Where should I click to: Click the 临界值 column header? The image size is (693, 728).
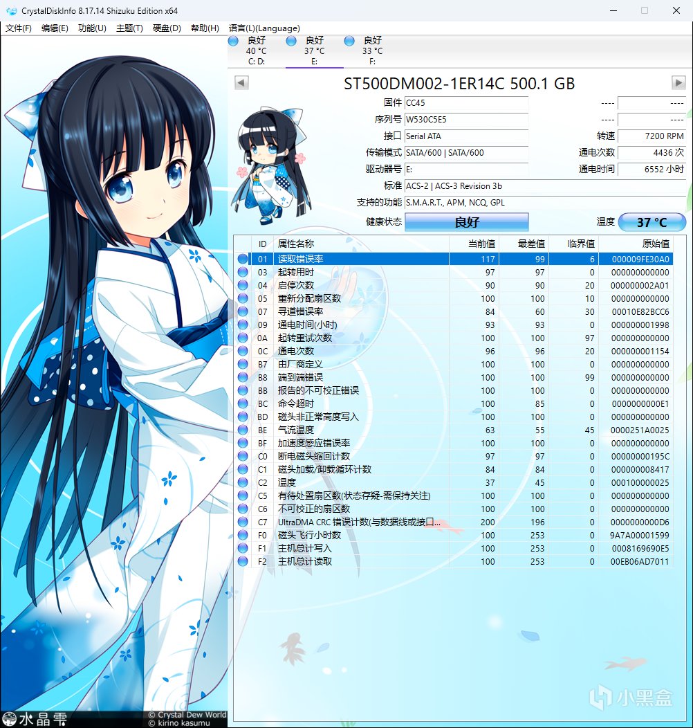(x=573, y=244)
